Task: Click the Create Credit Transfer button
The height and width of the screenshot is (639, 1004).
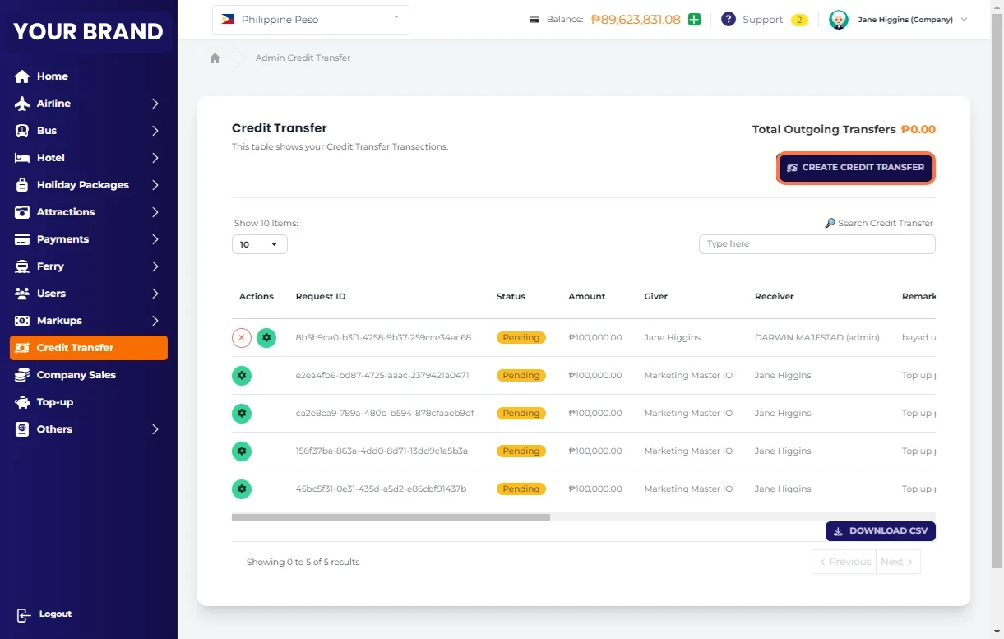Action: (855, 168)
